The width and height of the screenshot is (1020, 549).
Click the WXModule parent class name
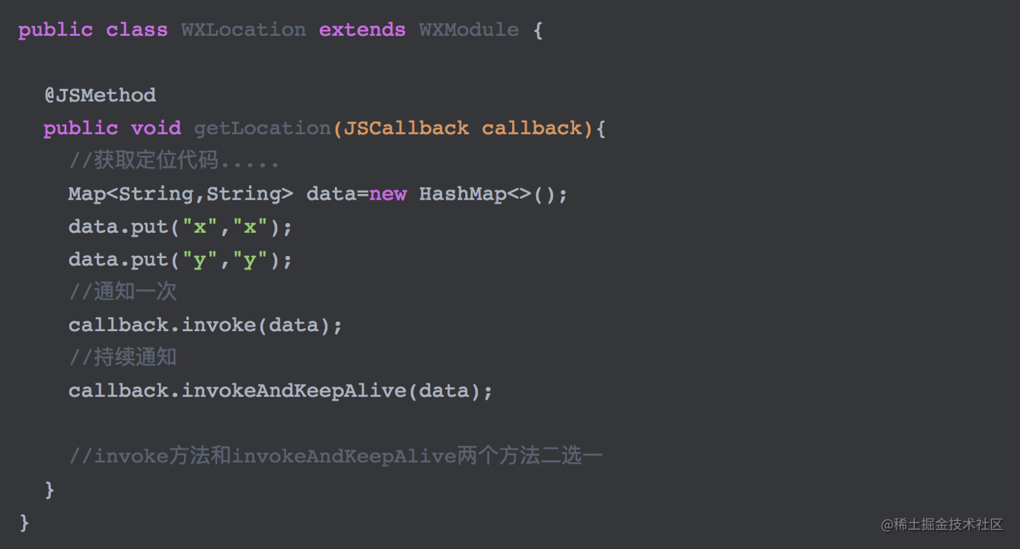(469, 30)
